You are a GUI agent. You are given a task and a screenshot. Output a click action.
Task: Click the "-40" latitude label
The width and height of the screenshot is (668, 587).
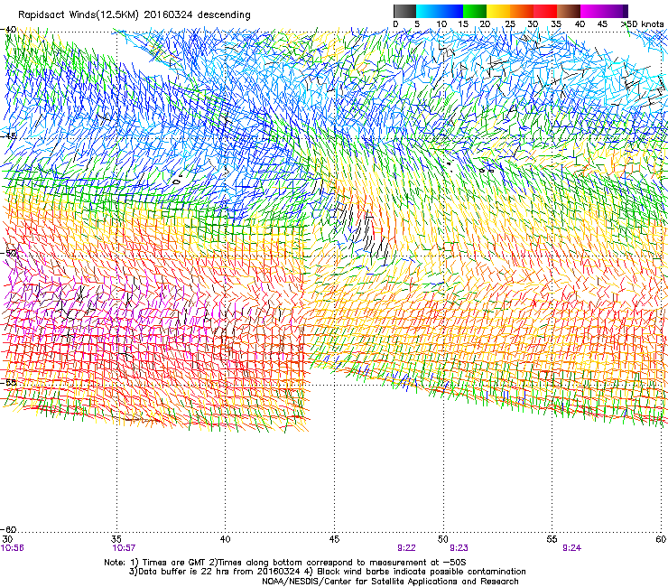click(x=9, y=30)
